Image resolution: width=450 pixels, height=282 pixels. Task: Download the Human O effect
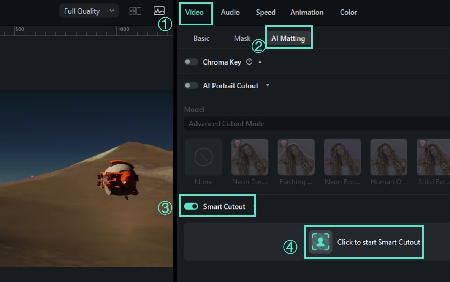click(397, 166)
